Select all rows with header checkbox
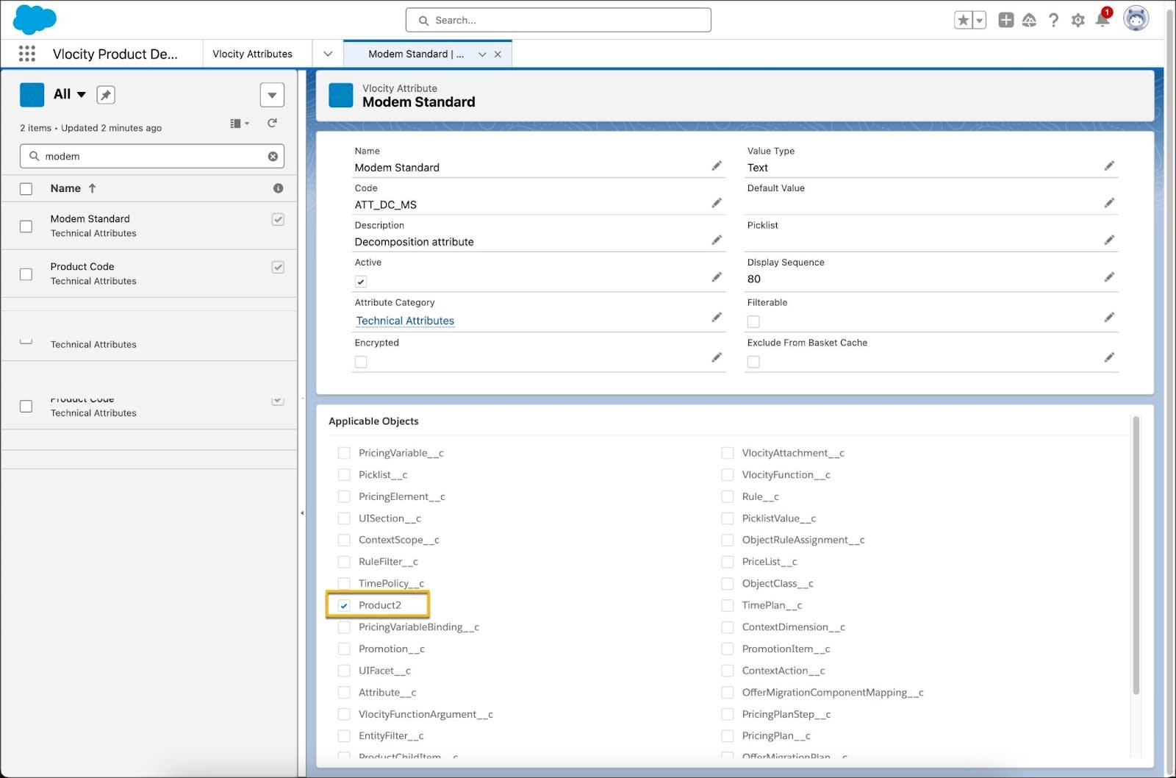Viewport: 1176px width, 778px height. coord(26,189)
